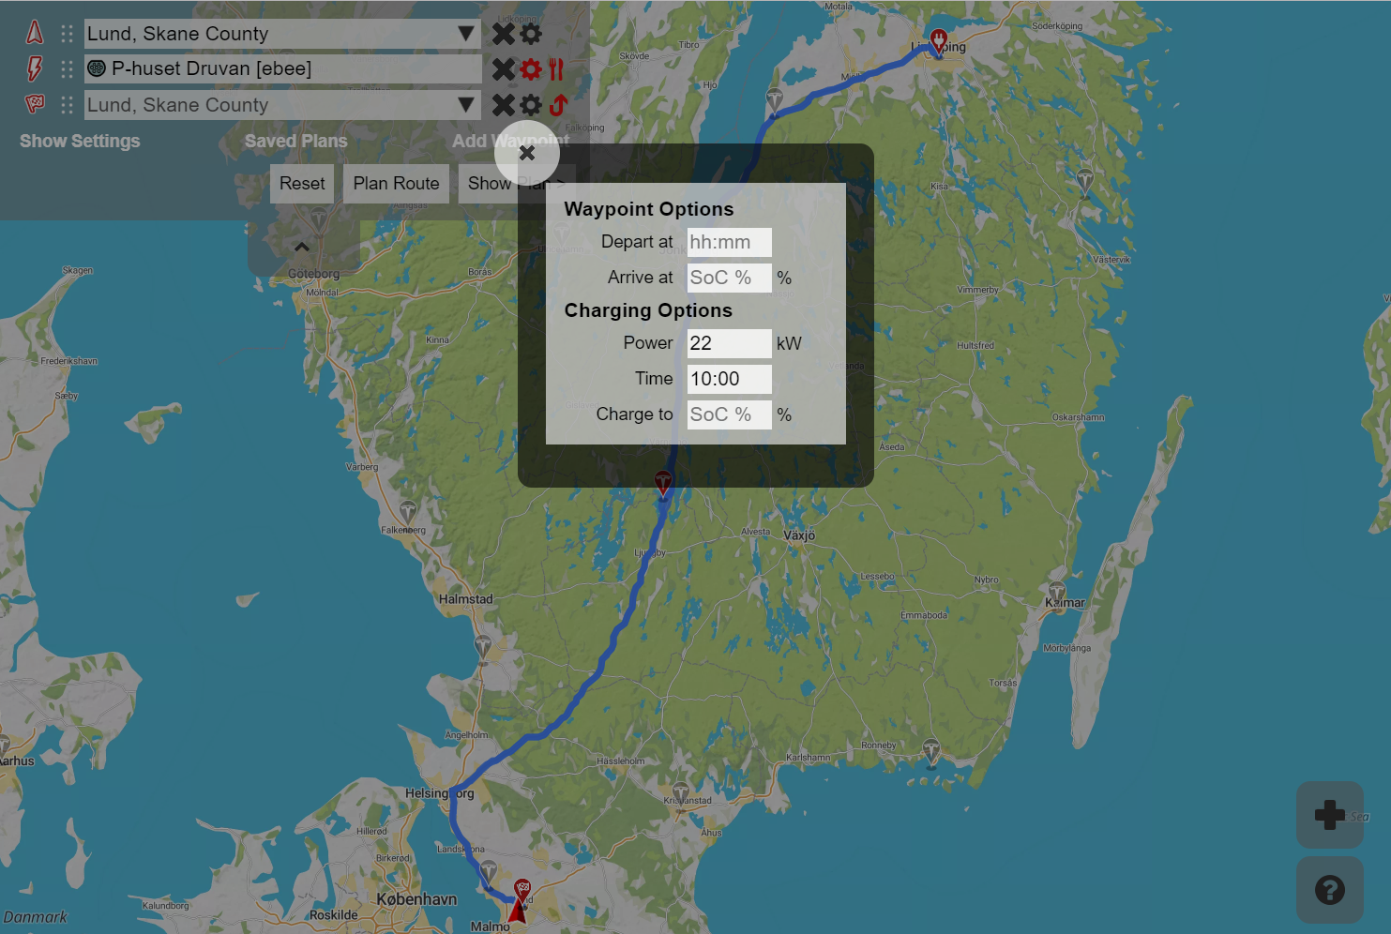
Task: Open Saved Plans
Action: 295,141
